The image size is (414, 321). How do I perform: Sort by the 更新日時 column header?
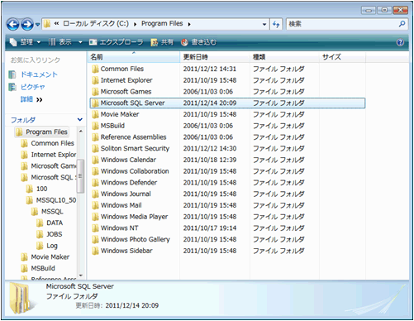[215, 57]
